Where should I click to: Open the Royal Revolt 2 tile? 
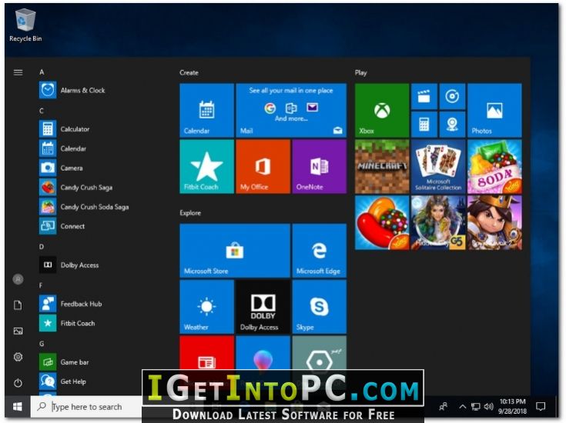pyautogui.click(x=494, y=223)
